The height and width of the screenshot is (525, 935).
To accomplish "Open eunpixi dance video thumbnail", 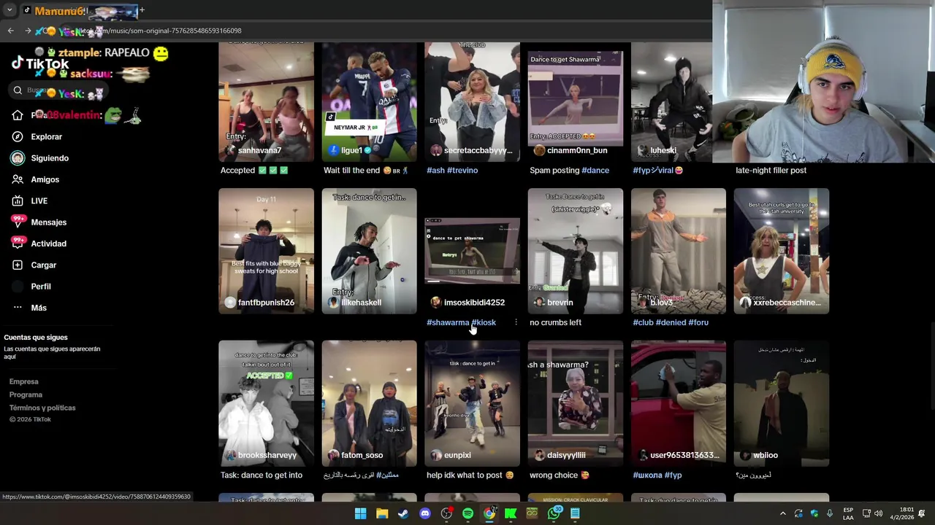I will [472, 403].
